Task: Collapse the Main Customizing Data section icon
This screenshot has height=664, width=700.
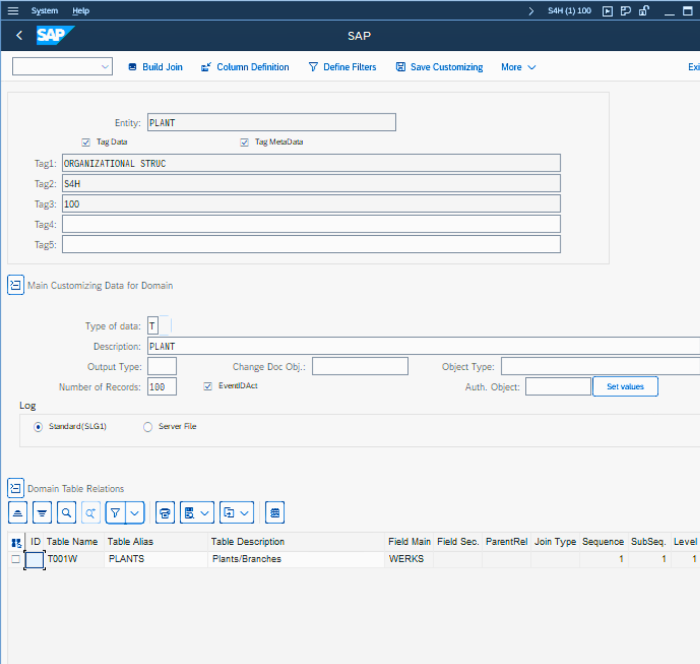Action: (x=16, y=286)
